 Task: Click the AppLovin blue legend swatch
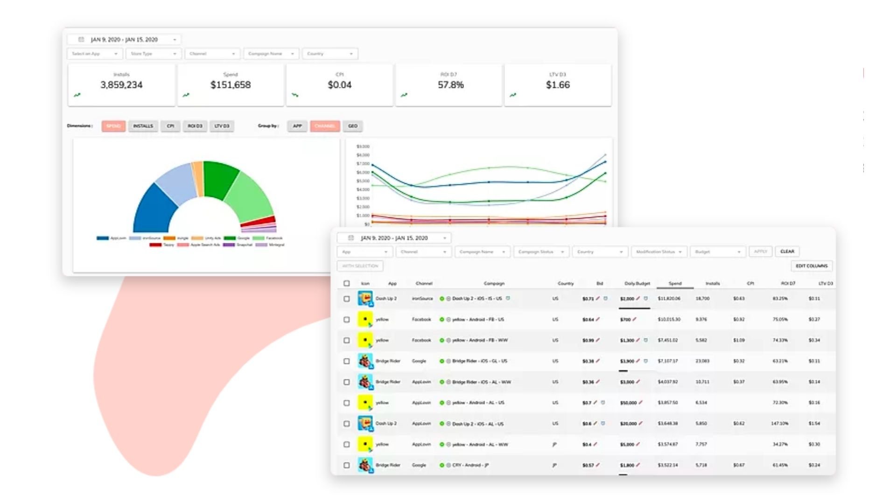pyautogui.click(x=102, y=238)
